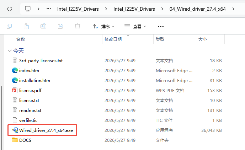Click the installer icon of Wired_driver_27.4_x64.exe
245x150 pixels.
click(x=15, y=130)
